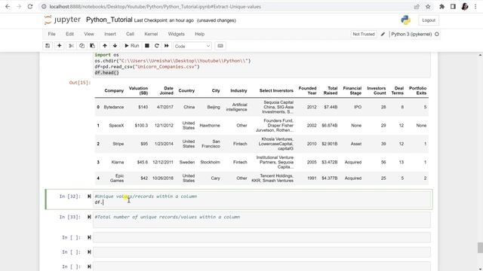Insert a cell below with plus icon
Viewport: 483px width, 271px height.
(59, 46)
